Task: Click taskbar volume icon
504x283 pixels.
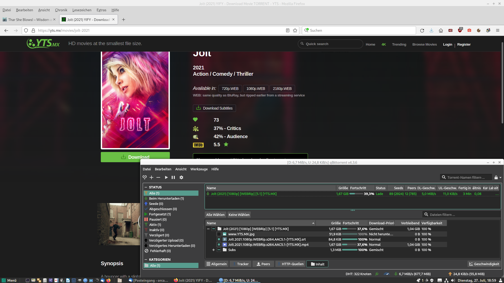Action: [x=453, y=280]
